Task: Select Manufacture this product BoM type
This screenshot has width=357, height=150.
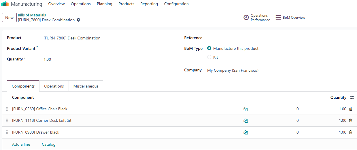Action: [209, 48]
